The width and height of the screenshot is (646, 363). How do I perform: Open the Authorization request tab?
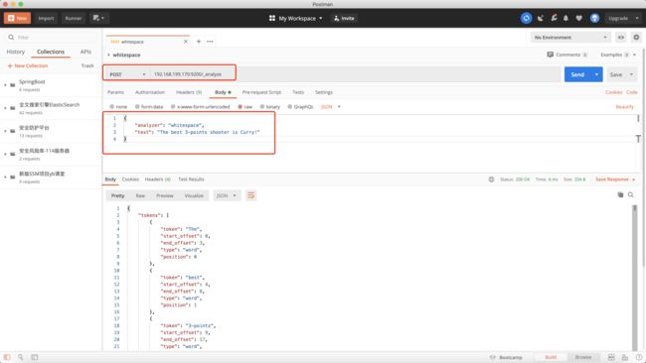coord(150,92)
